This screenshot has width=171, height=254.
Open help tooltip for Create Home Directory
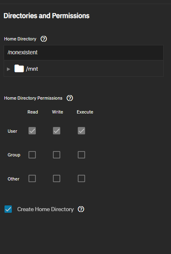[x=81, y=209]
